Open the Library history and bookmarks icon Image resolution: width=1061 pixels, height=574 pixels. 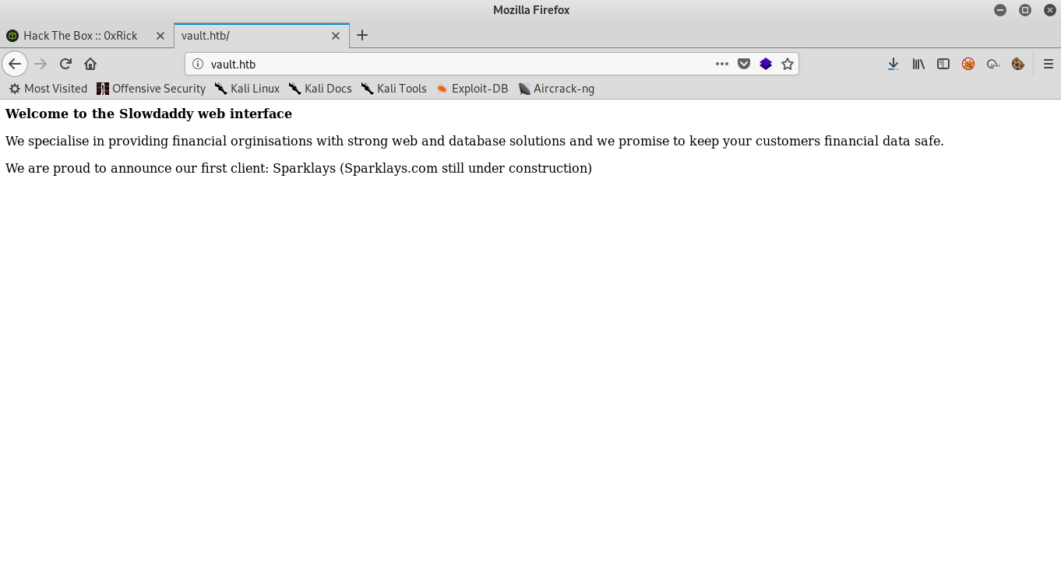click(x=918, y=64)
